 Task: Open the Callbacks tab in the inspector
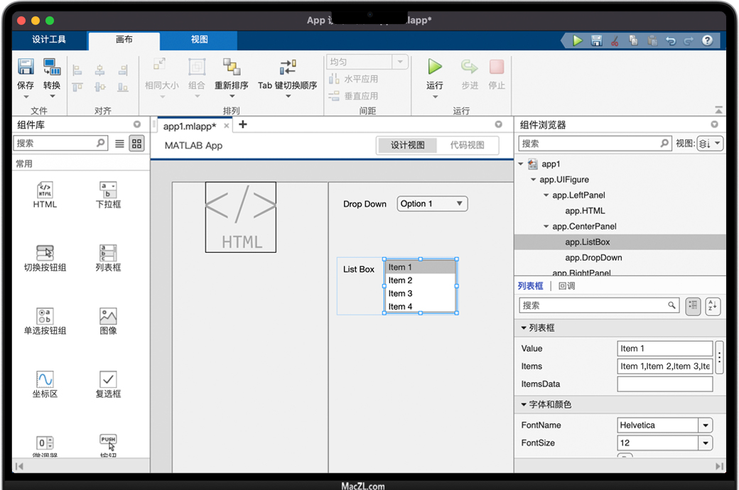[x=566, y=286]
